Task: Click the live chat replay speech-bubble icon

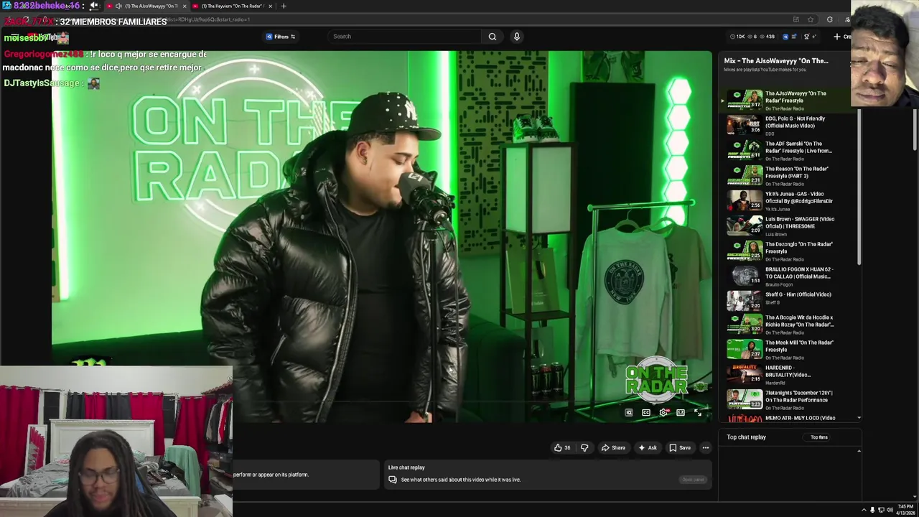Action: point(393,480)
